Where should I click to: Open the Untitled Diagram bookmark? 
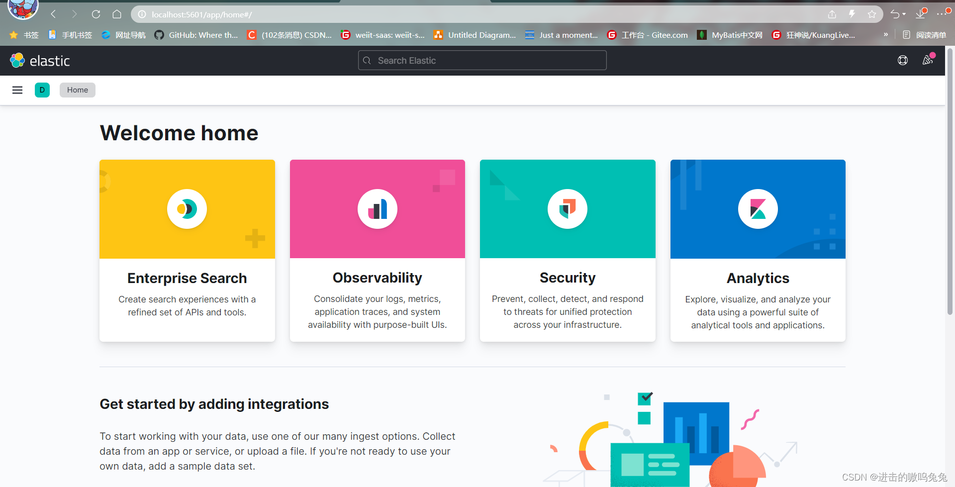pyautogui.click(x=475, y=35)
